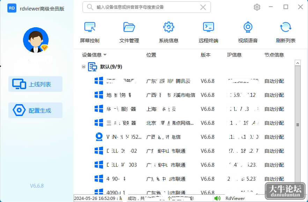Image resolution: width=308 pixels, height=202 pixels.
Task: Click V6.6.8 in the DELL 003 row
Action: (x=207, y=165)
